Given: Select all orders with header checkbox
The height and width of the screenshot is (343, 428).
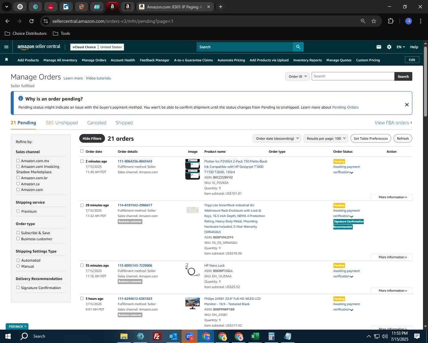Looking at the screenshot, I should [x=82, y=151].
